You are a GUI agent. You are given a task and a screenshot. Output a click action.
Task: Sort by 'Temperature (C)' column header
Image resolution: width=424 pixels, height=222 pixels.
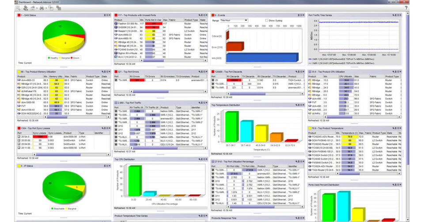tap(349, 133)
